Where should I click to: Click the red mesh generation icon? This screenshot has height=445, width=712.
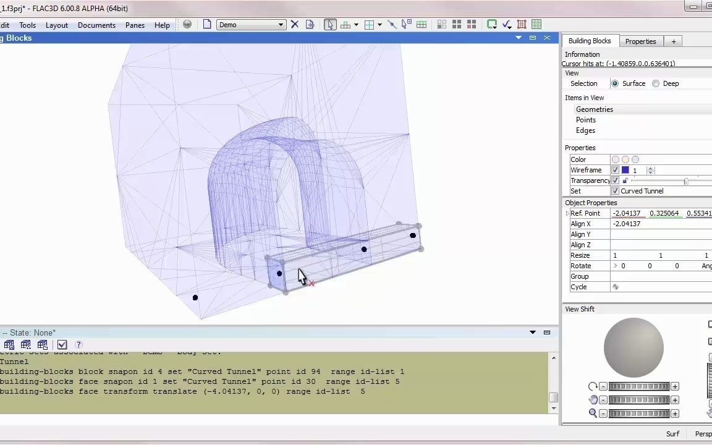coord(522,24)
